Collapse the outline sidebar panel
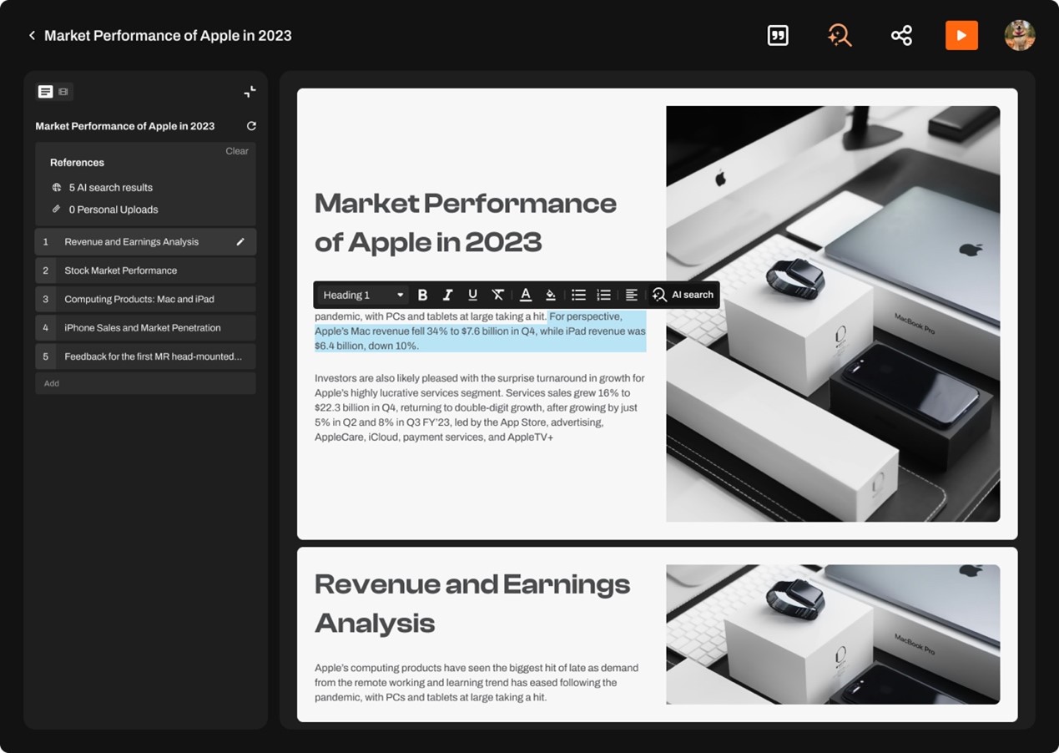 tap(250, 92)
